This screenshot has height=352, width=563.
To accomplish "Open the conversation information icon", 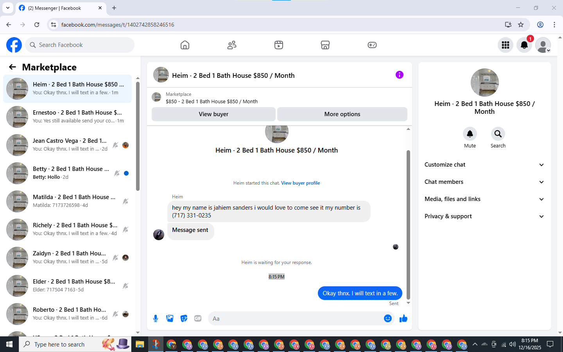I will click(x=399, y=75).
